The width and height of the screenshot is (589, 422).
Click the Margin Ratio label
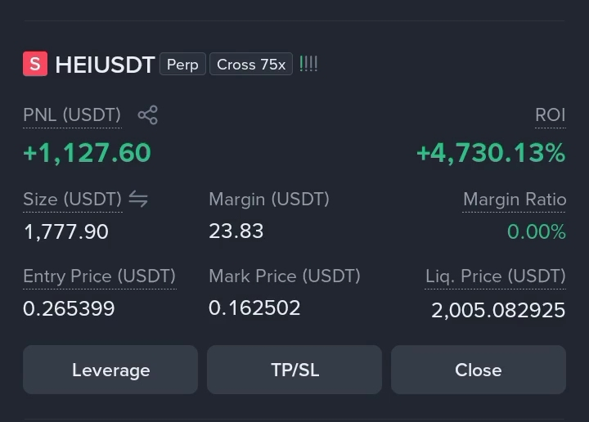coord(515,200)
